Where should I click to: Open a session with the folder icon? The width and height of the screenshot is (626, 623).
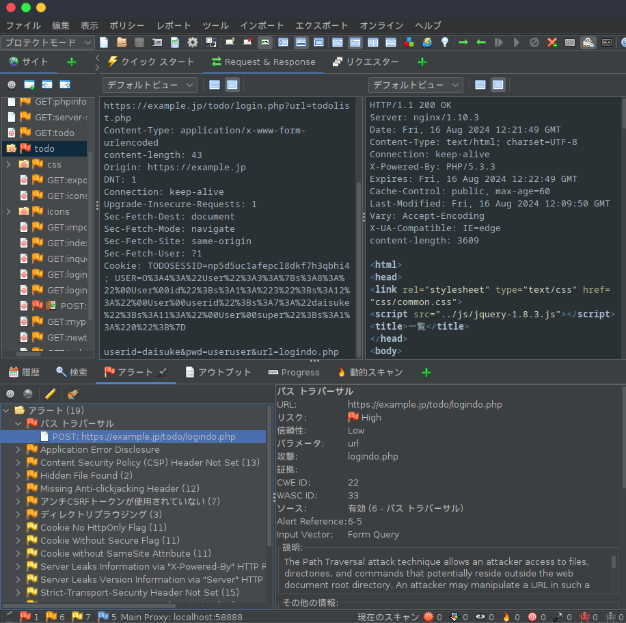tap(122, 42)
